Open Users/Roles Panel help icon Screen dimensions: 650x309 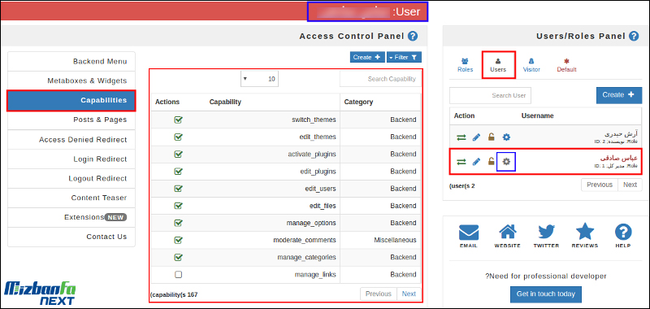pyautogui.click(x=634, y=36)
